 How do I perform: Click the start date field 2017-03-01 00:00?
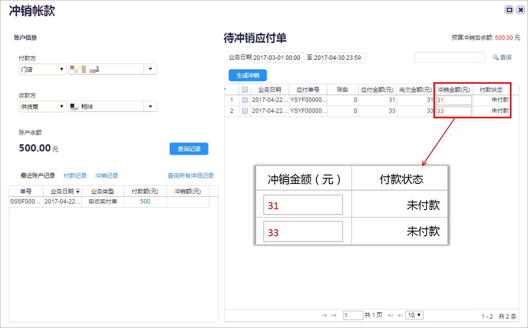point(279,58)
